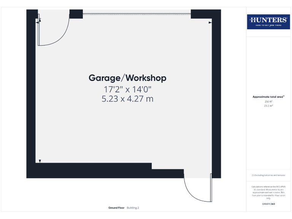Image resolution: width=292 pixels, height=219 pixels.
Task: Click the 23.2 m² area value
Action: (x=268, y=106)
